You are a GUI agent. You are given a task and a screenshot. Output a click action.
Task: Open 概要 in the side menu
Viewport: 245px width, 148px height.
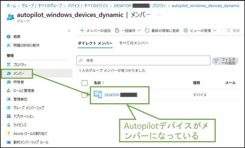17,36
